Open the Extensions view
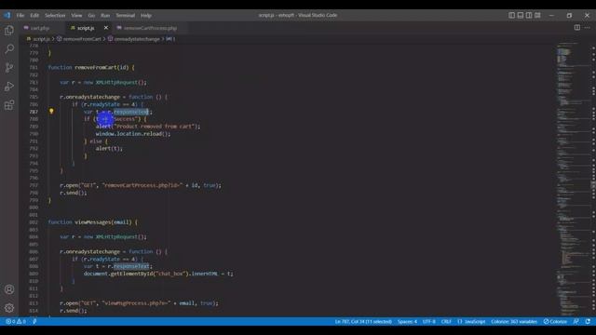Viewport: 596px width, 335px height. [x=9, y=105]
